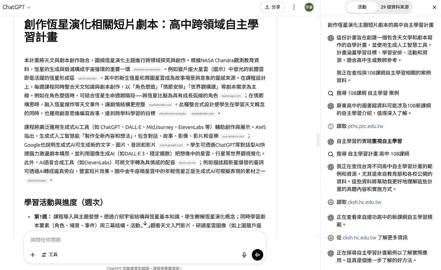
Task: Click activity panel title 創作恆星演化主題短片劇本
Action: (x=380, y=25)
